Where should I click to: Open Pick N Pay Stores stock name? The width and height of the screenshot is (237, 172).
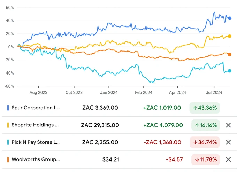[36, 142]
